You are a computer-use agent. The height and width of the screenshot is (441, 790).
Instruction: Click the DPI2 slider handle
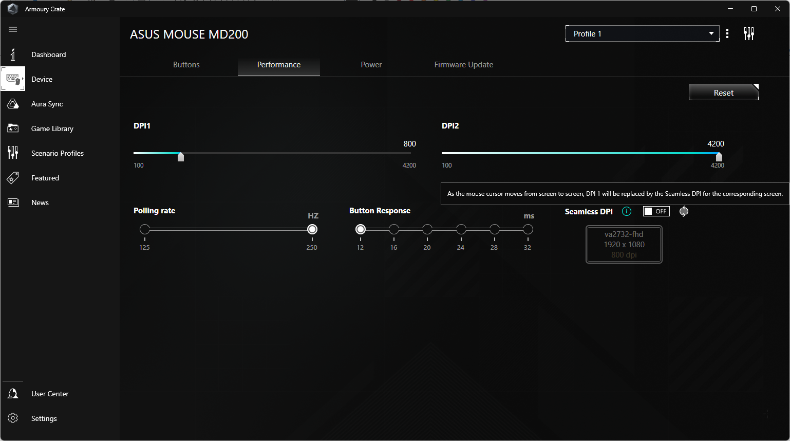tap(719, 157)
